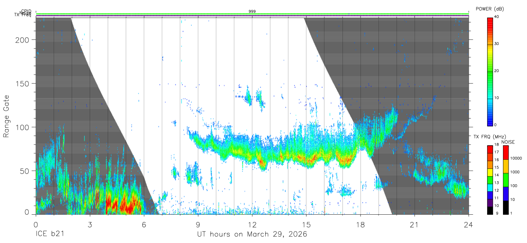527x243 pixels.
Task: Click the "0" tick on the power scale
Action: point(496,125)
